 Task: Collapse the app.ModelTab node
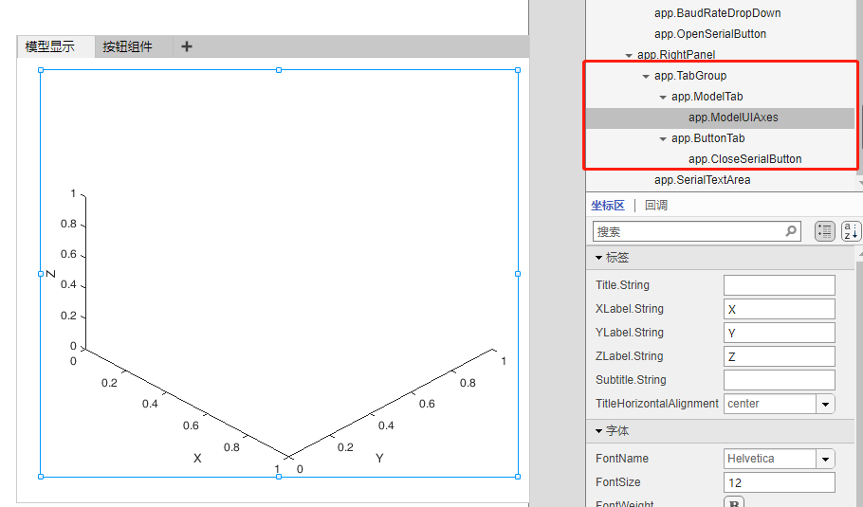click(663, 98)
